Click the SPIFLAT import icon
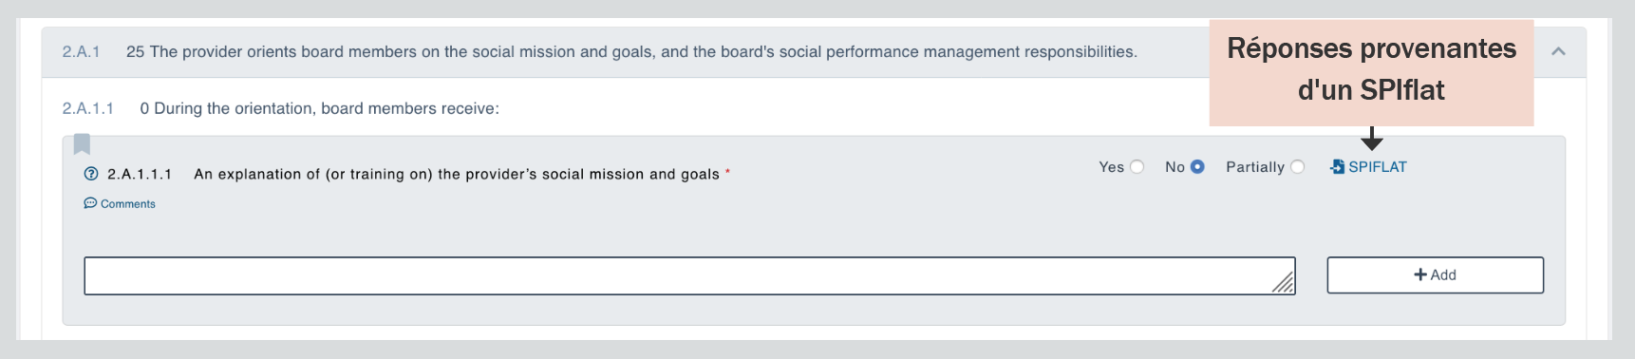 point(1337,167)
